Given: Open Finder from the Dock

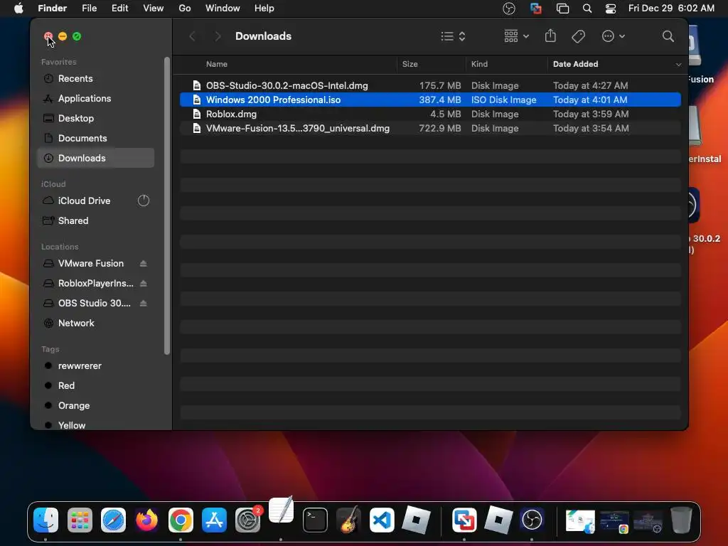Looking at the screenshot, I should point(46,520).
